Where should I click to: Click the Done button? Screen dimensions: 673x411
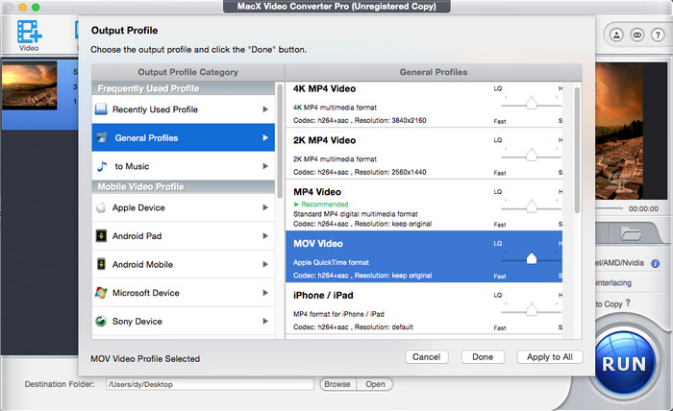[483, 356]
